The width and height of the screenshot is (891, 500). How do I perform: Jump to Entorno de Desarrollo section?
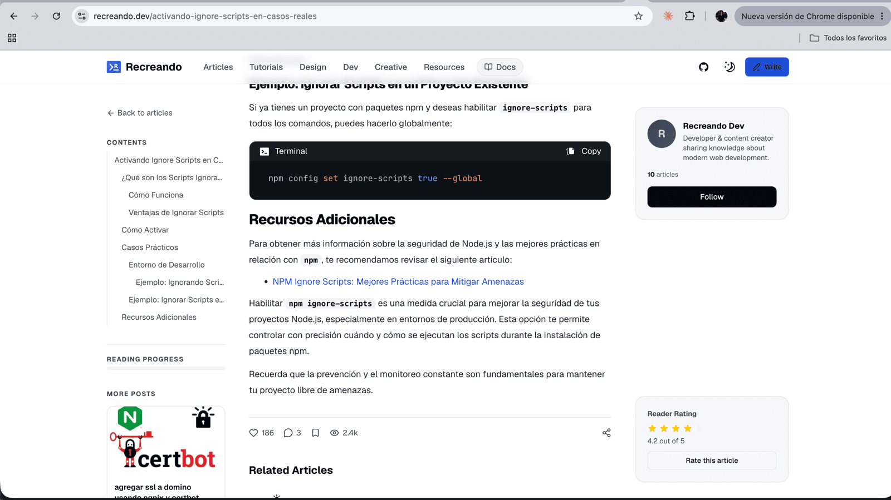point(167,265)
